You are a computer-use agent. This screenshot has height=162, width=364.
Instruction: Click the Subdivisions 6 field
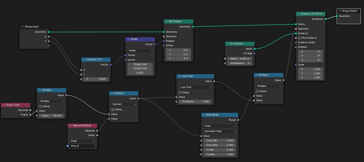coord(240,63)
